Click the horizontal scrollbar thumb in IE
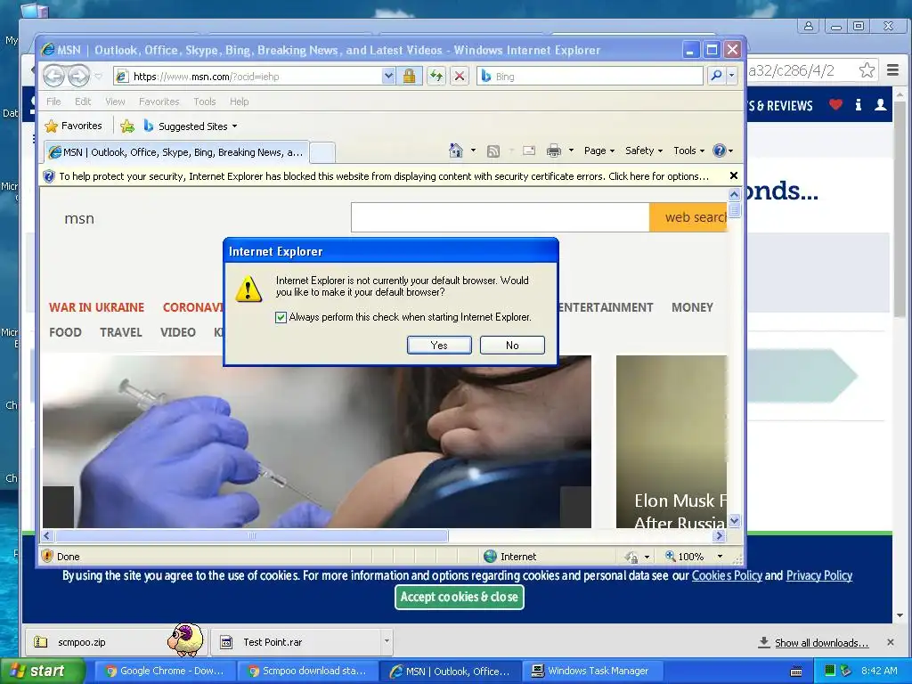912x684 pixels. (x=251, y=535)
